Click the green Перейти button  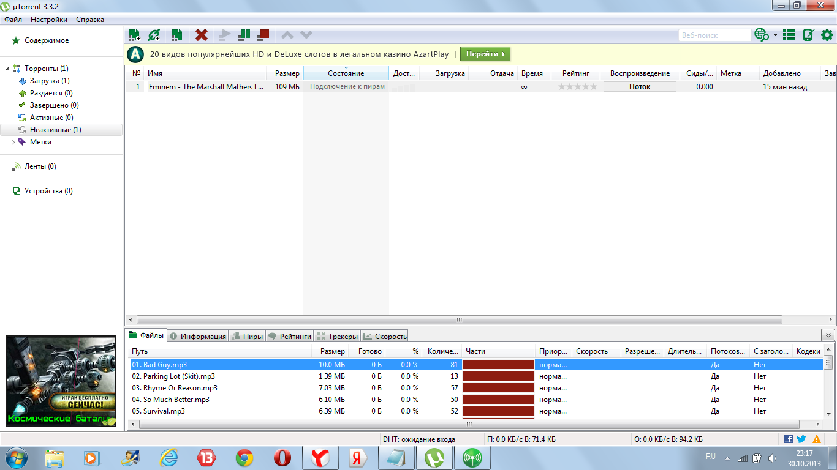click(485, 54)
